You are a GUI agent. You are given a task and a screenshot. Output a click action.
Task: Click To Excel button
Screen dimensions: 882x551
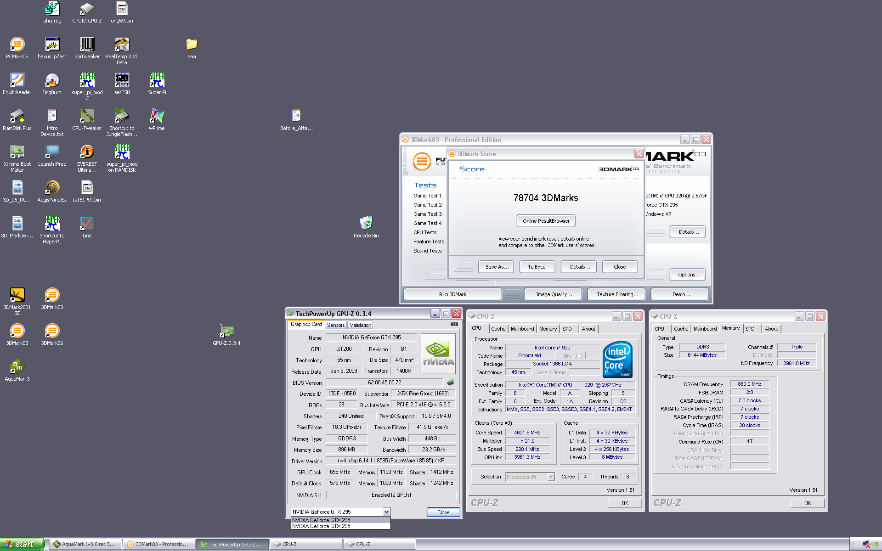(537, 267)
